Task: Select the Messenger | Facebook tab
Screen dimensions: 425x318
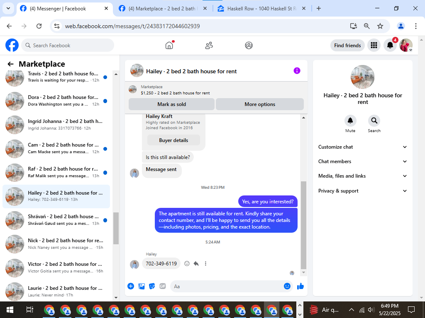Action: pyautogui.click(x=64, y=9)
